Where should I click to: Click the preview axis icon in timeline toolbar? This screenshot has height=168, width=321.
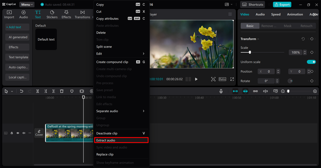(x=265, y=91)
